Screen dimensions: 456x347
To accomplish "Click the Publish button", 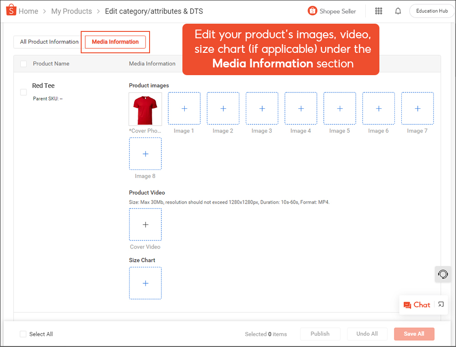I will pos(320,334).
